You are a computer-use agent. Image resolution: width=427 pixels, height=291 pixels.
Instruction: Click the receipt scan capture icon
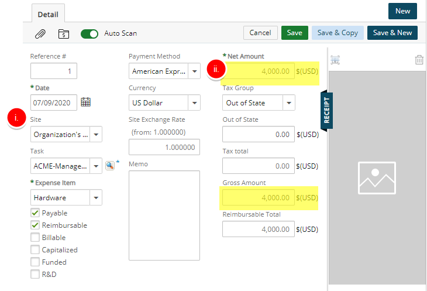[335, 60]
